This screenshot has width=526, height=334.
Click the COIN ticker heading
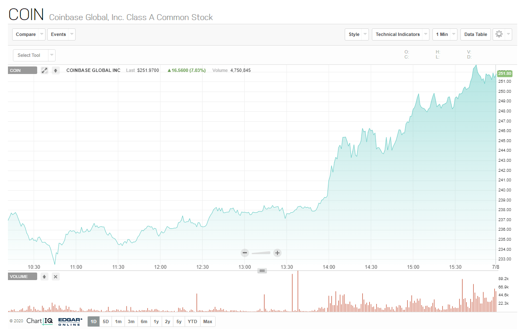coord(26,15)
